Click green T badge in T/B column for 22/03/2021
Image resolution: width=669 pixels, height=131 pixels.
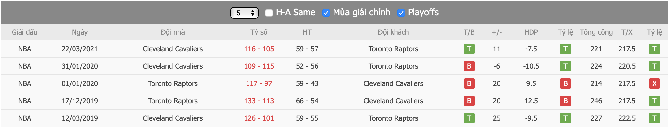(x=469, y=49)
